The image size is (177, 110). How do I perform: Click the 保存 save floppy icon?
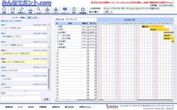13,10
